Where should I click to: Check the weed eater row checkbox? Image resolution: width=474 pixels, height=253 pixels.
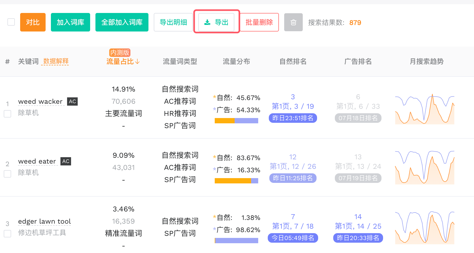7,174
